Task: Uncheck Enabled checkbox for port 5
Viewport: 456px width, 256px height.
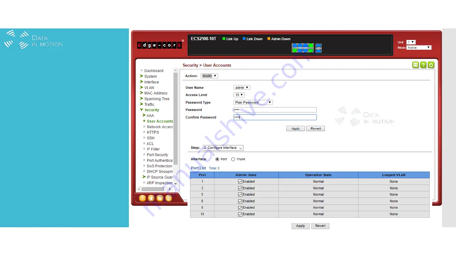Action: (240, 195)
